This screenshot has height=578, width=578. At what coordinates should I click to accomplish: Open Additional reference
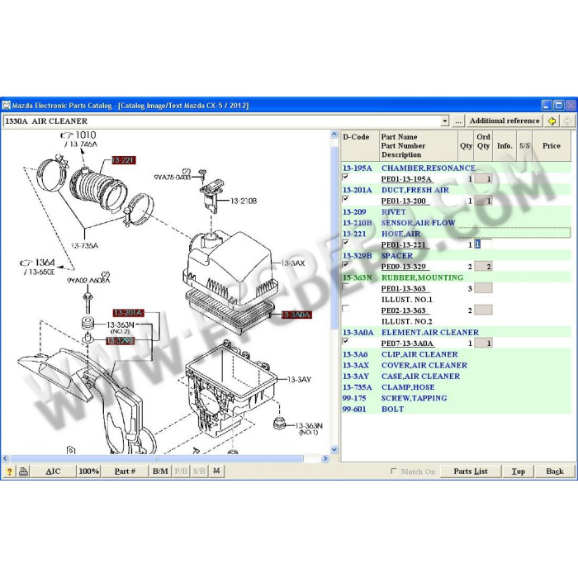coord(505,121)
